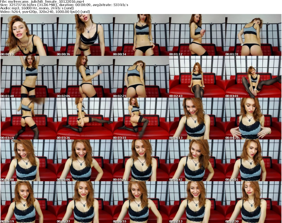Open the 00:04:31 thumbnail
Screen dimensions: 282x223
point(253,119)
